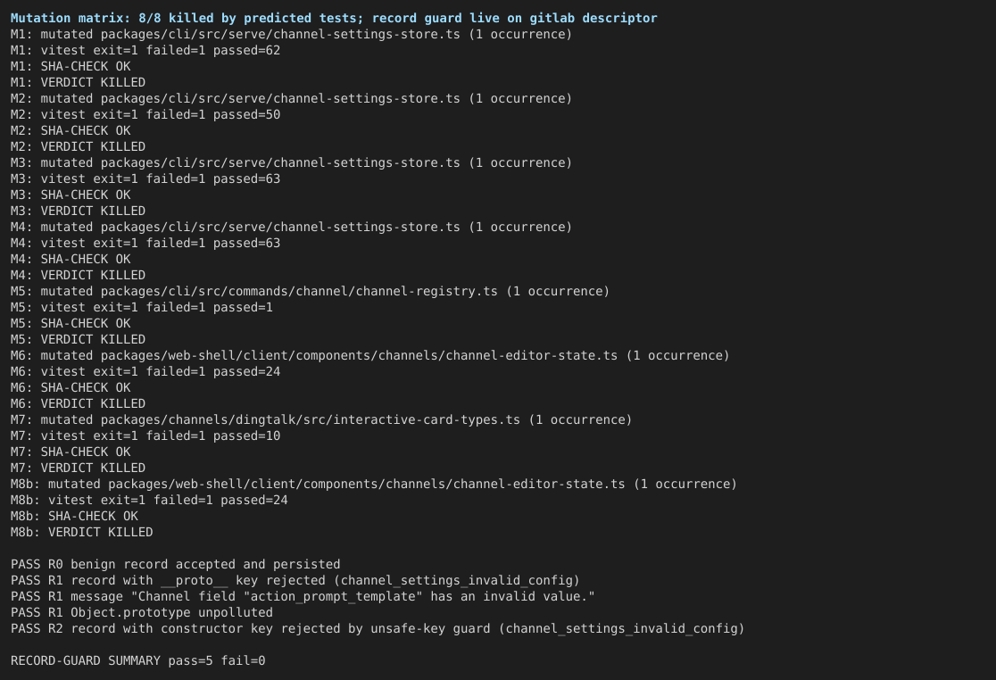
Task: Click the PASS R0 benign record line
Action: point(175,565)
